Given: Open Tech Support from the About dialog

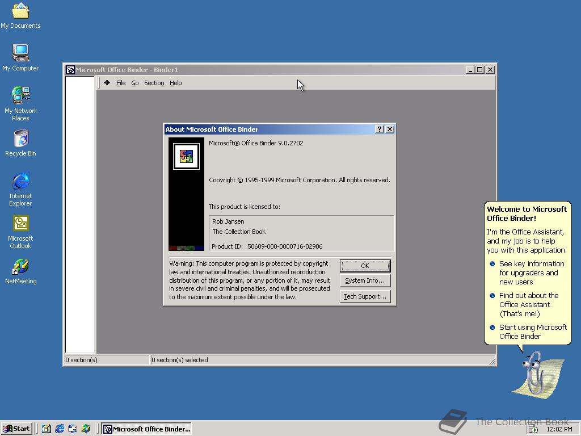Looking at the screenshot, I should pyautogui.click(x=365, y=296).
